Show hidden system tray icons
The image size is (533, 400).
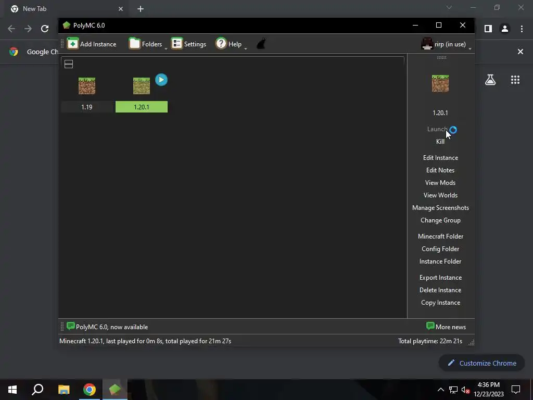(440, 390)
